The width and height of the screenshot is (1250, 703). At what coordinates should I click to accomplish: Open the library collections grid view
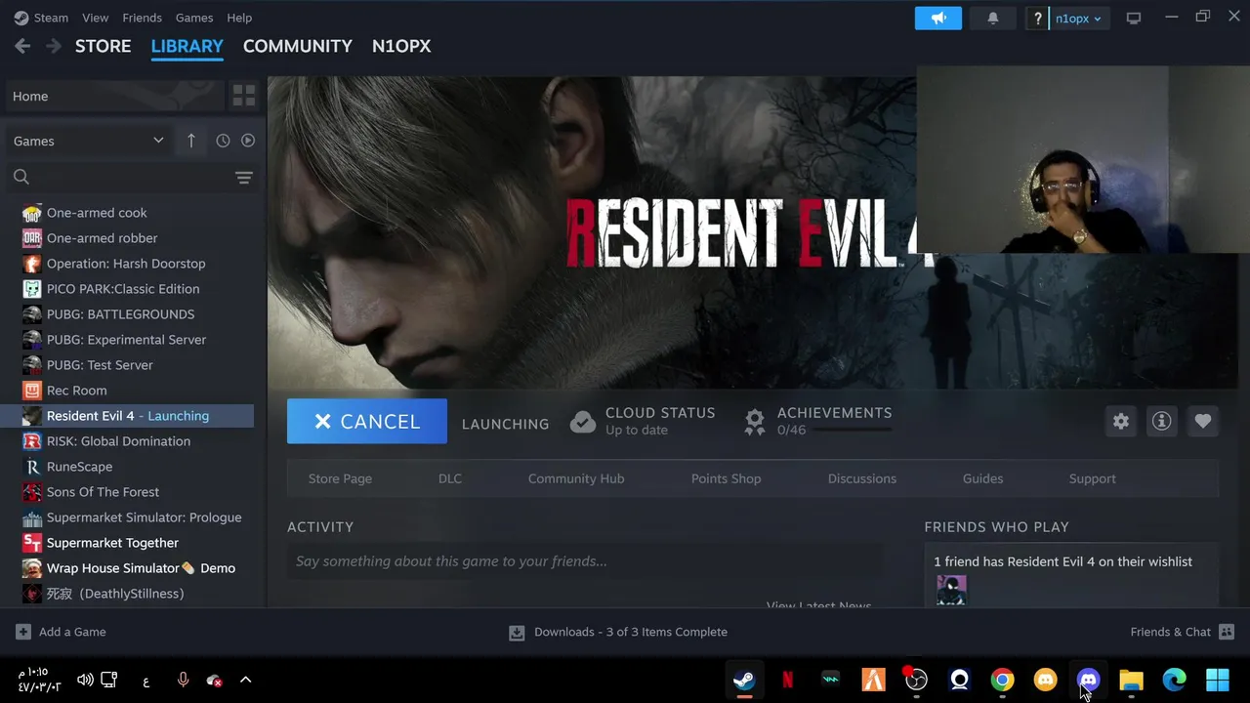(244, 96)
